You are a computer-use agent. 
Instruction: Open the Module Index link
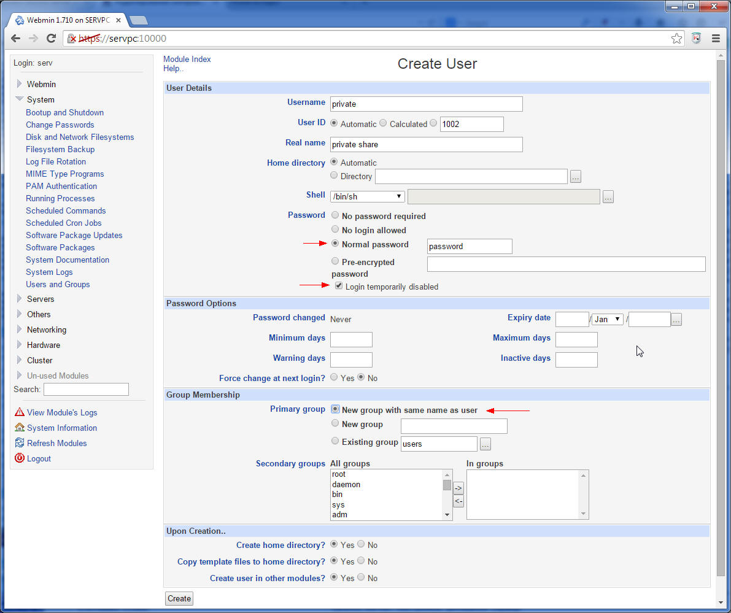pos(187,59)
